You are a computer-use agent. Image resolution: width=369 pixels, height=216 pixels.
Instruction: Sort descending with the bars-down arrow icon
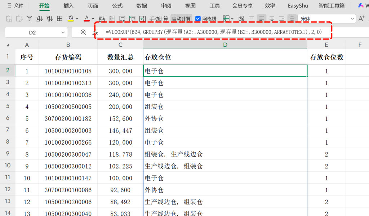(x=50, y=19)
